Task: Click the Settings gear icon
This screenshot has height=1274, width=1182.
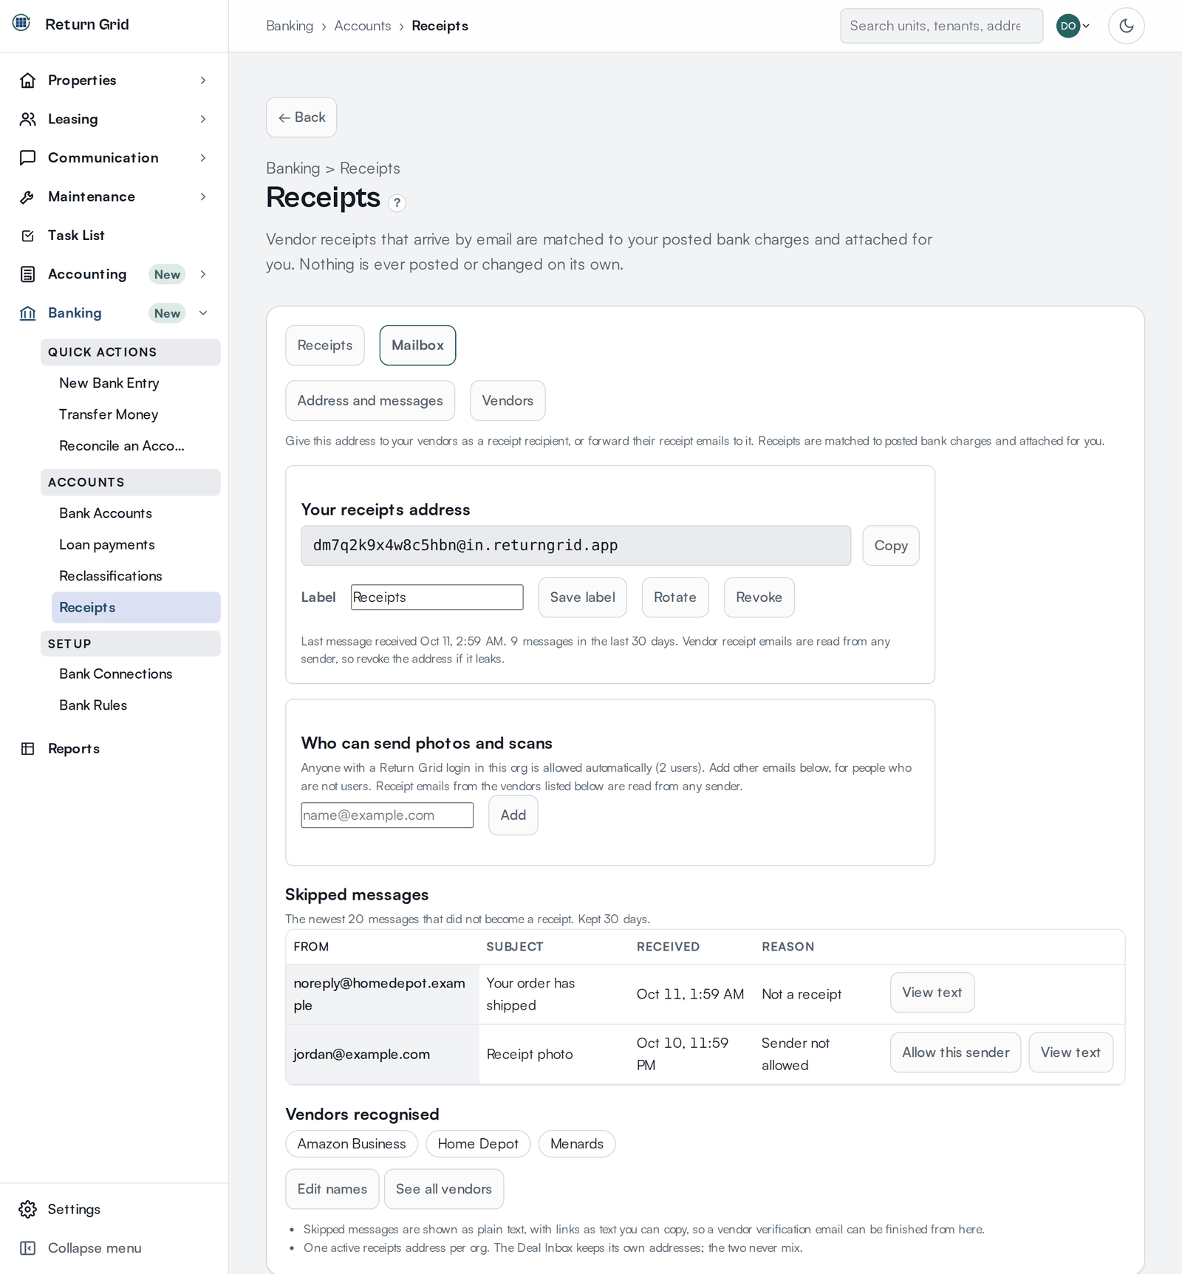Action: 28,1209
